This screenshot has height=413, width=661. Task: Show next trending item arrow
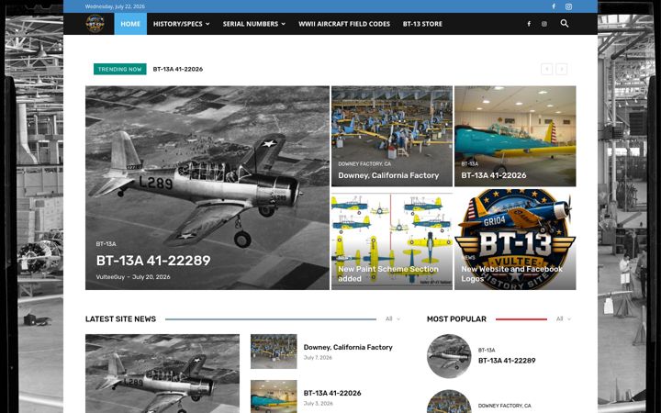[562, 69]
